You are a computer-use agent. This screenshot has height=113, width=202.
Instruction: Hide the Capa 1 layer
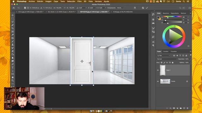click(158, 70)
